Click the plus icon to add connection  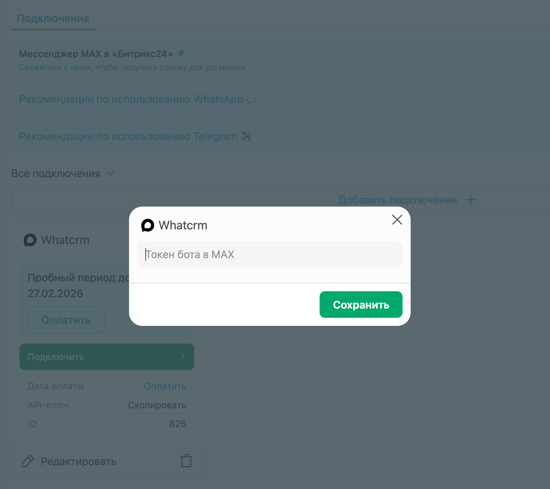[470, 200]
